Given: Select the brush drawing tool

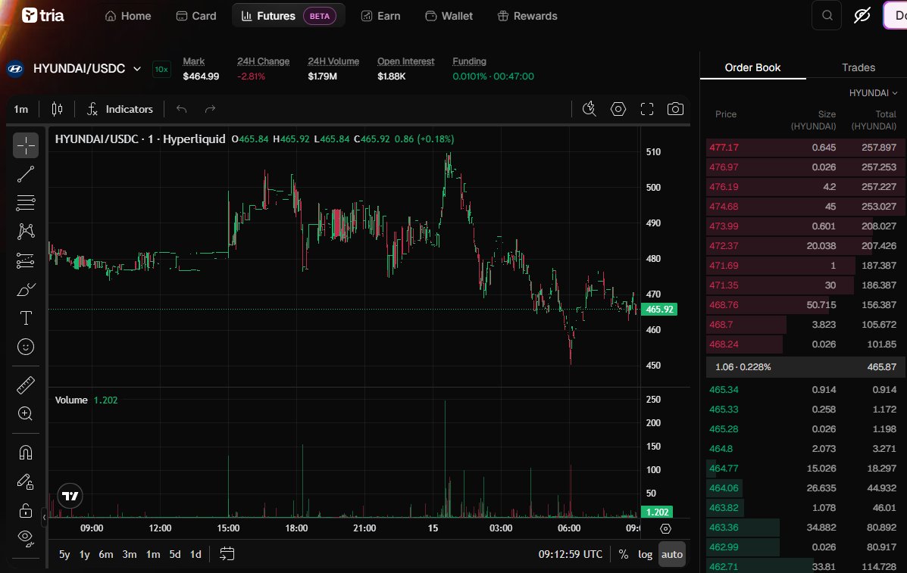Looking at the screenshot, I should click(x=26, y=289).
